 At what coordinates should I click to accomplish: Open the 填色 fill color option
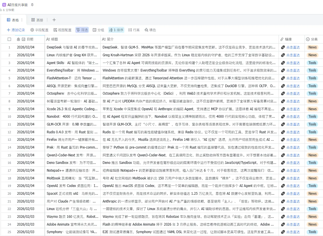point(150,30)
